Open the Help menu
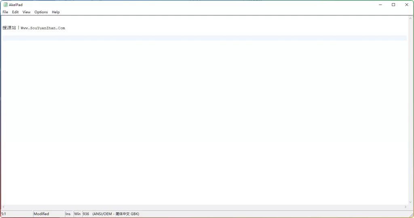Screen dimensions: 414x218 (56, 12)
